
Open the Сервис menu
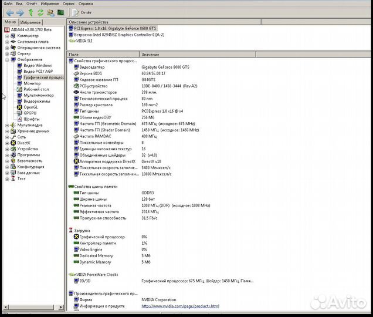pyautogui.click(x=70, y=4)
